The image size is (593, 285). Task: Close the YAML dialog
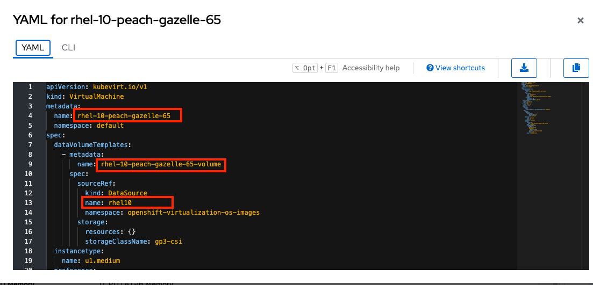(x=581, y=20)
